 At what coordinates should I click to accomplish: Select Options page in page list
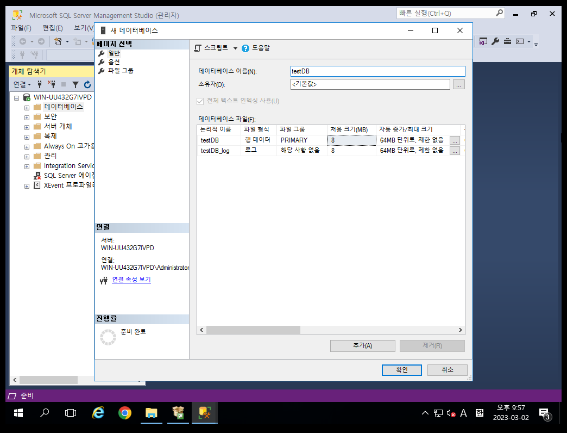click(x=114, y=62)
